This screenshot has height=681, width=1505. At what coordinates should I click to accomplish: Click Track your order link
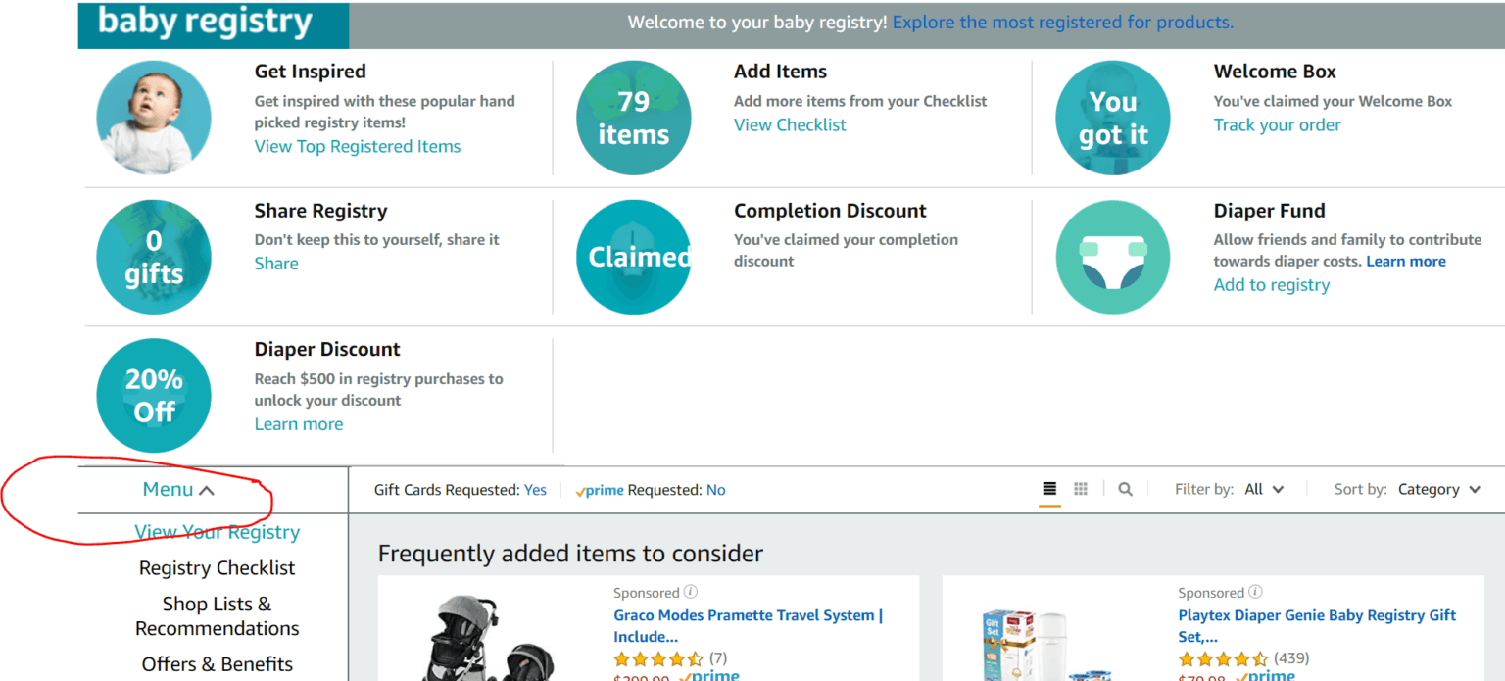[1277, 124]
